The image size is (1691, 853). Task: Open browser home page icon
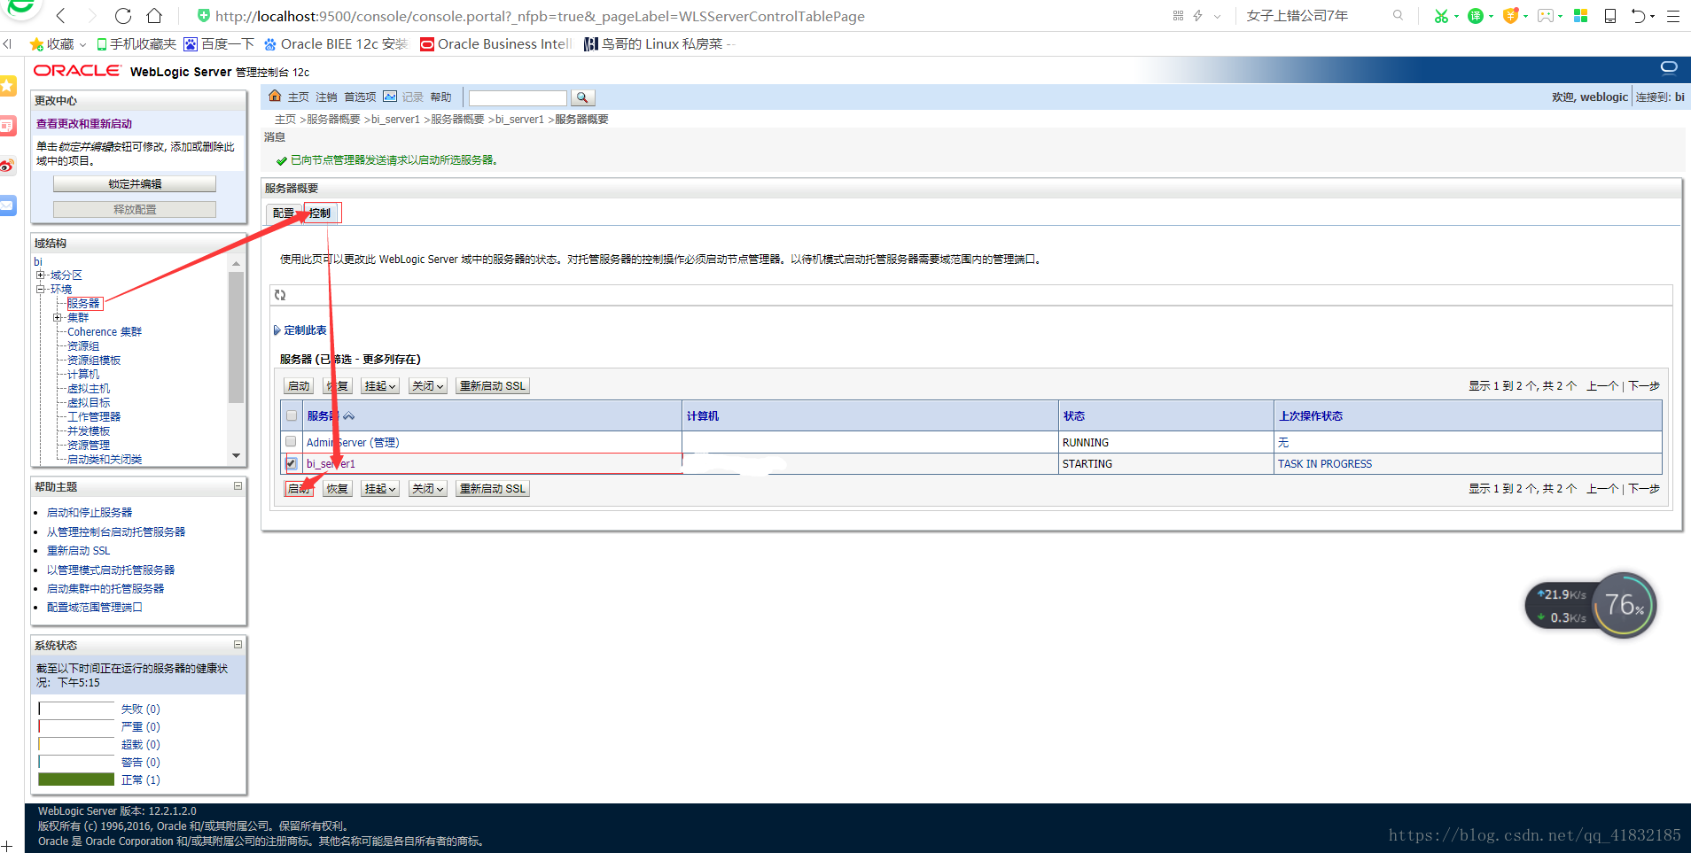point(154,16)
